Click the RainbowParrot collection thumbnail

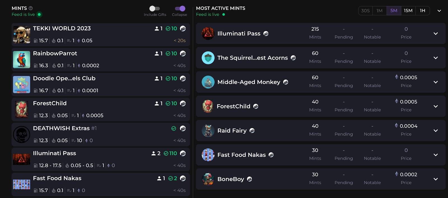click(22, 60)
